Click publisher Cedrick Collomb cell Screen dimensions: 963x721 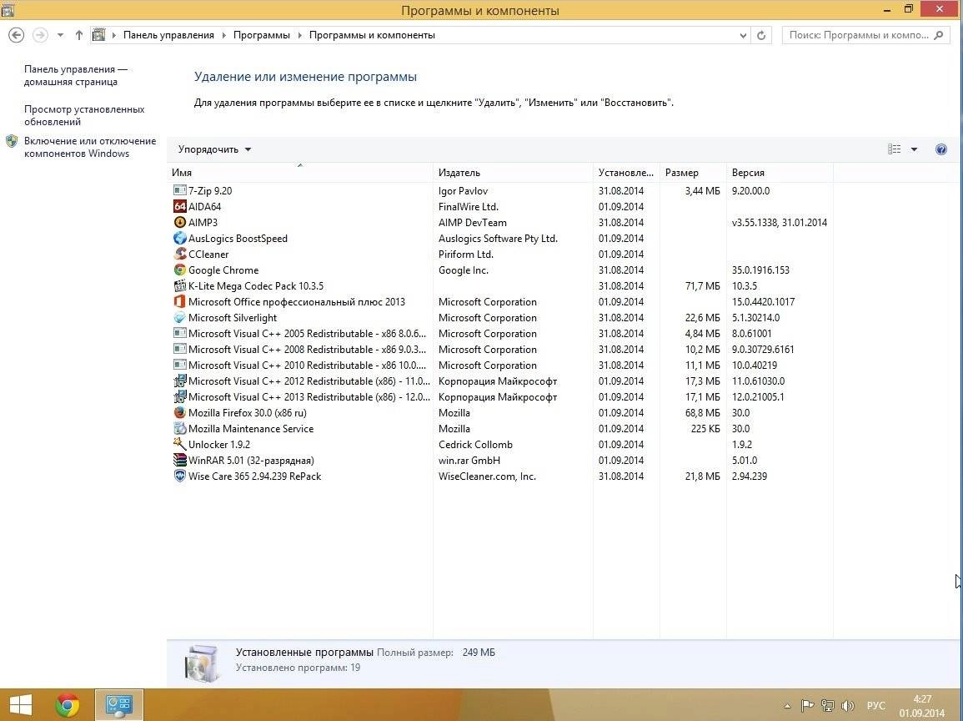(x=475, y=445)
